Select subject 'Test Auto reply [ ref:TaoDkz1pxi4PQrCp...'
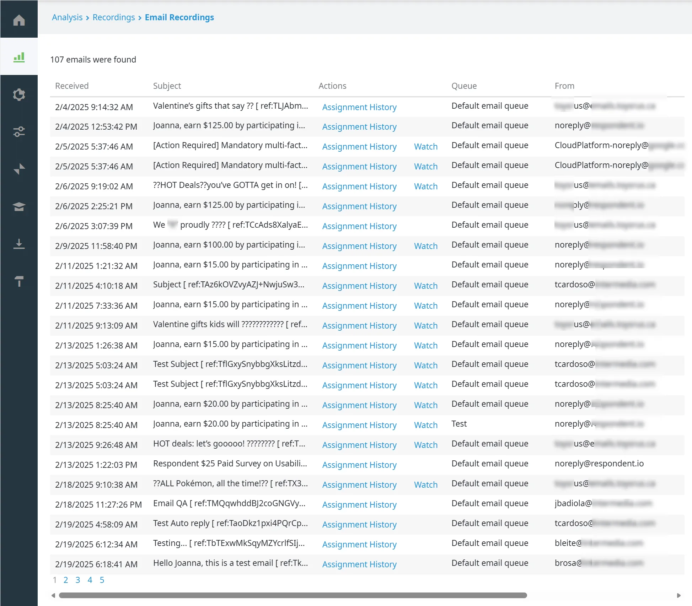This screenshot has height=606, width=692. point(230,523)
